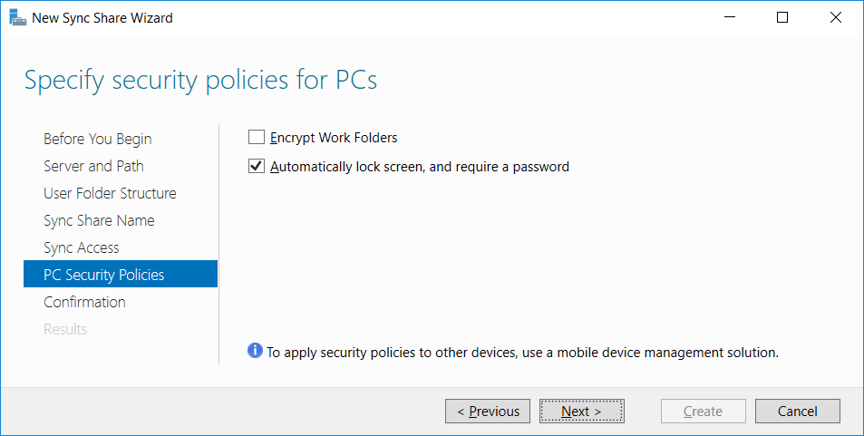This screenshot has width=864, height=436.
Task: Cancel the sync share wizard
Action: [x=797, y=412]
